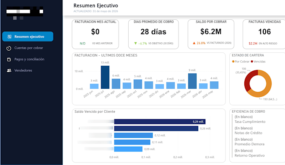Click the redacted company logo in sidebar
Image resolution: width=285 pixels, height=165 pixels.
[x=25, y=13]
